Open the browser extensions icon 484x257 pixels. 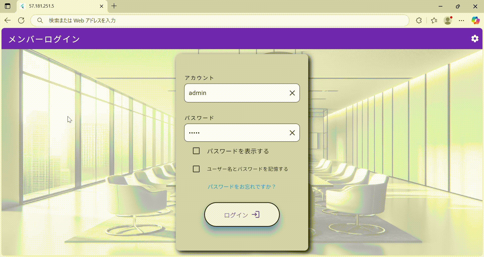point(419,20)
